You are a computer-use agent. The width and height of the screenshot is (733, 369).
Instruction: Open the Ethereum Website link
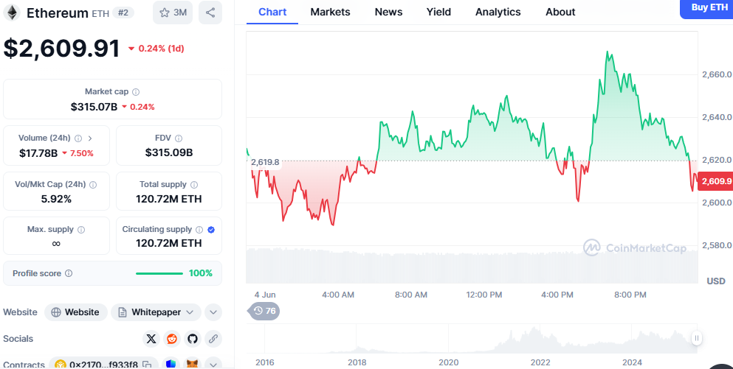point(76,312)
